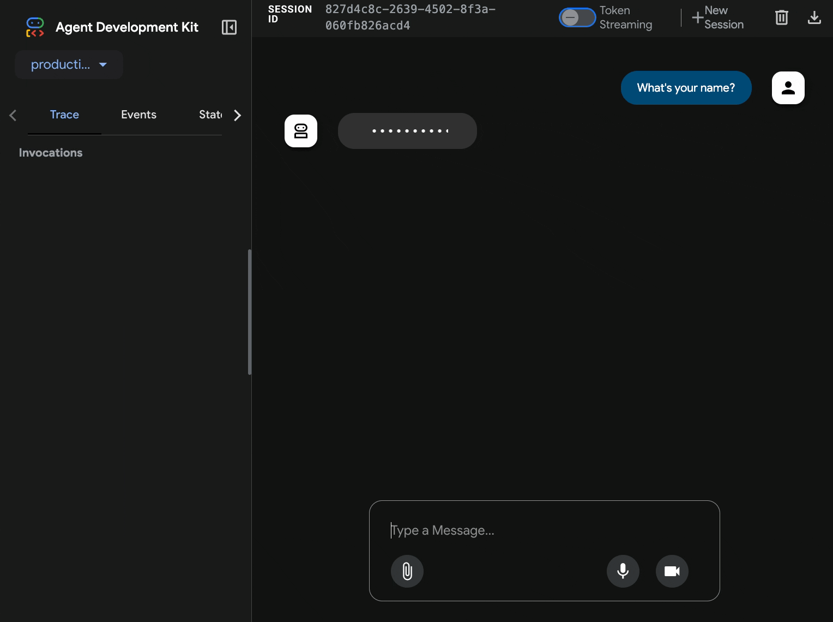The width and height of the screenshot is (833, 622).
Task: Click the user avatar icon
Action: point(788,88)
